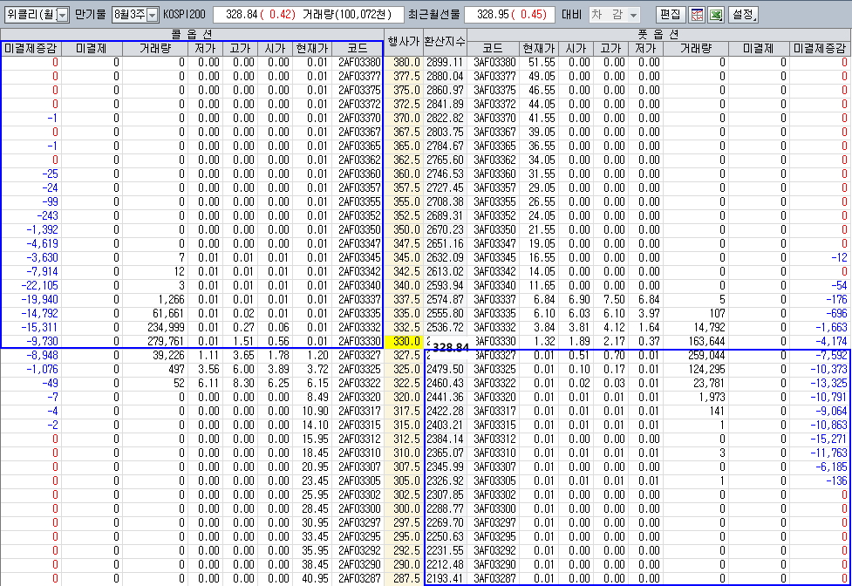852x586 pixels.
Task: Click the put-side 거래량 column header
Action: point(695,48)
